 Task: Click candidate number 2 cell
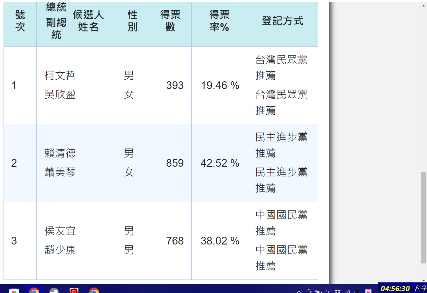(20, 163)
